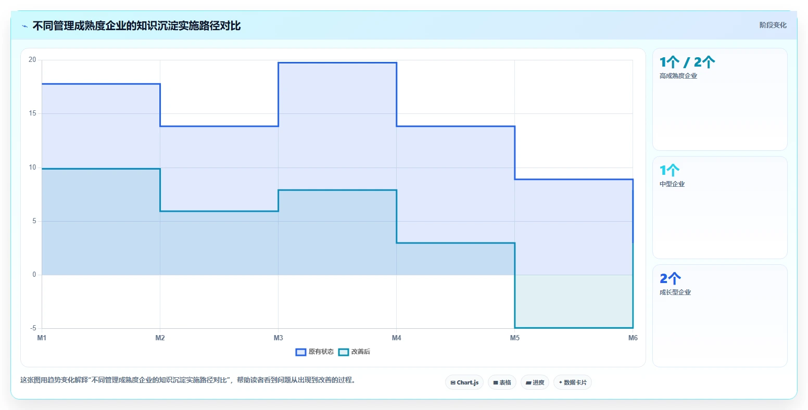This screenshot has height=410, width=808.
Task: Select the 数据卡片 tag
Action: [573, 382]
